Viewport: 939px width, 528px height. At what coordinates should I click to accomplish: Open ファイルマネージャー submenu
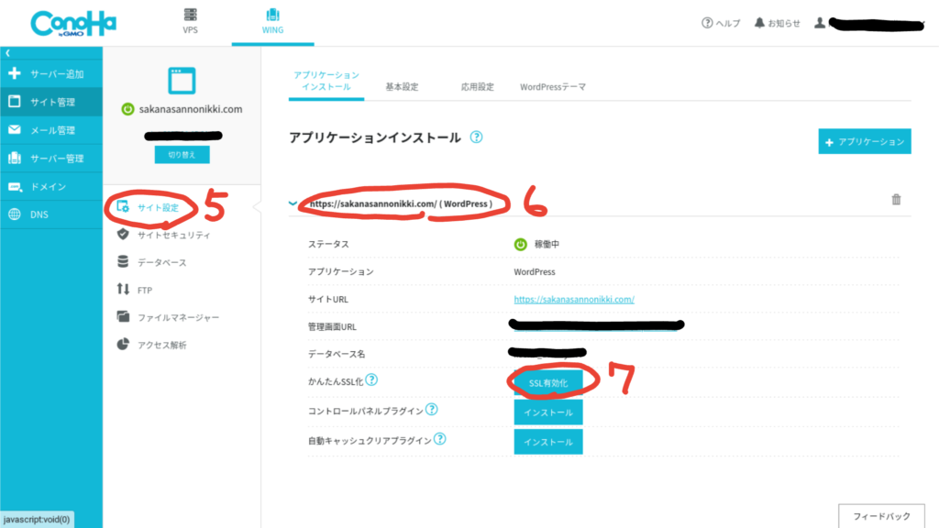coord(178,317)
